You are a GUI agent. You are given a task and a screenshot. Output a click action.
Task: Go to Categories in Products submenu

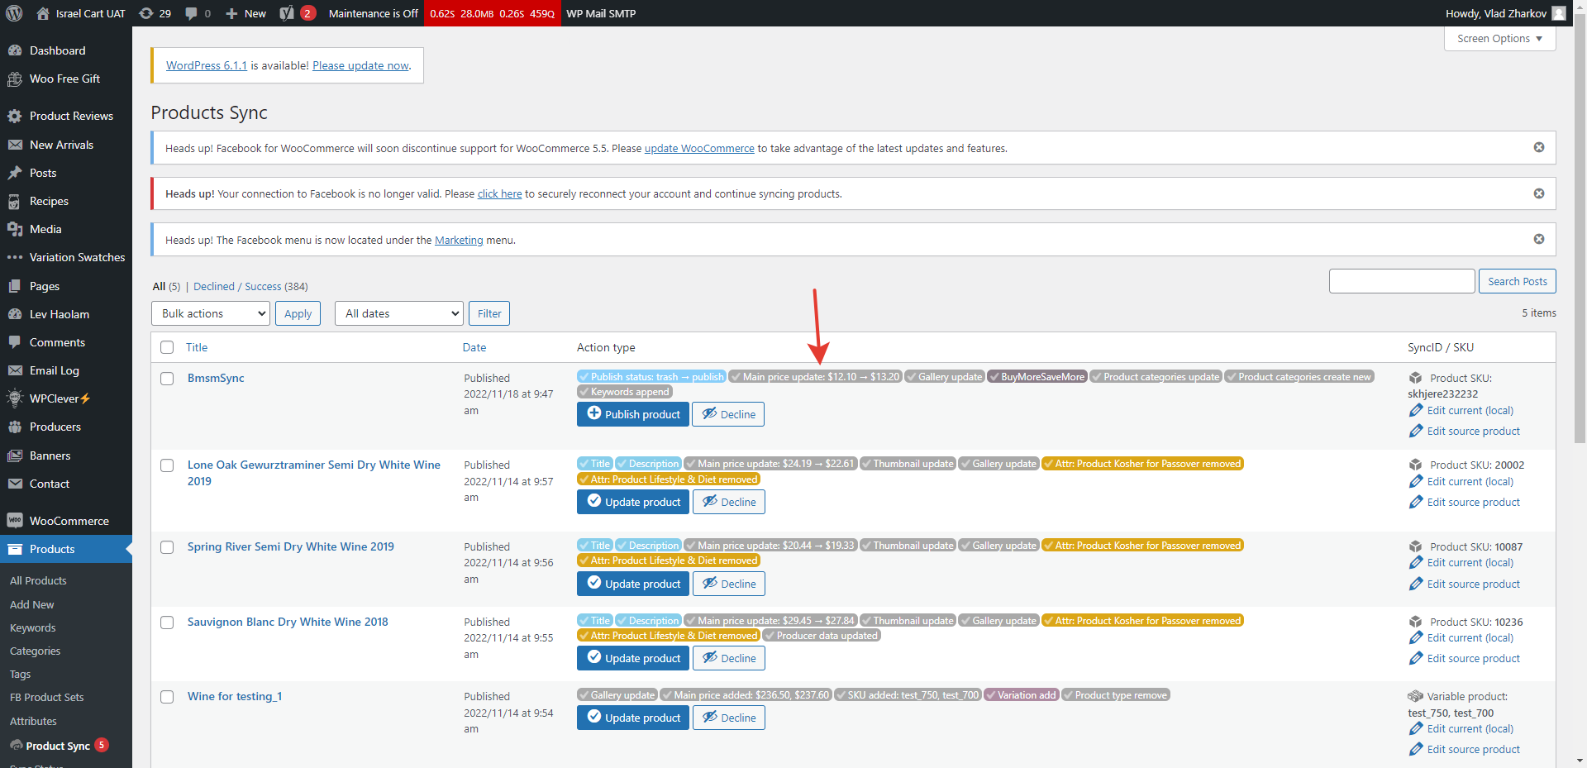coord(35,651)
